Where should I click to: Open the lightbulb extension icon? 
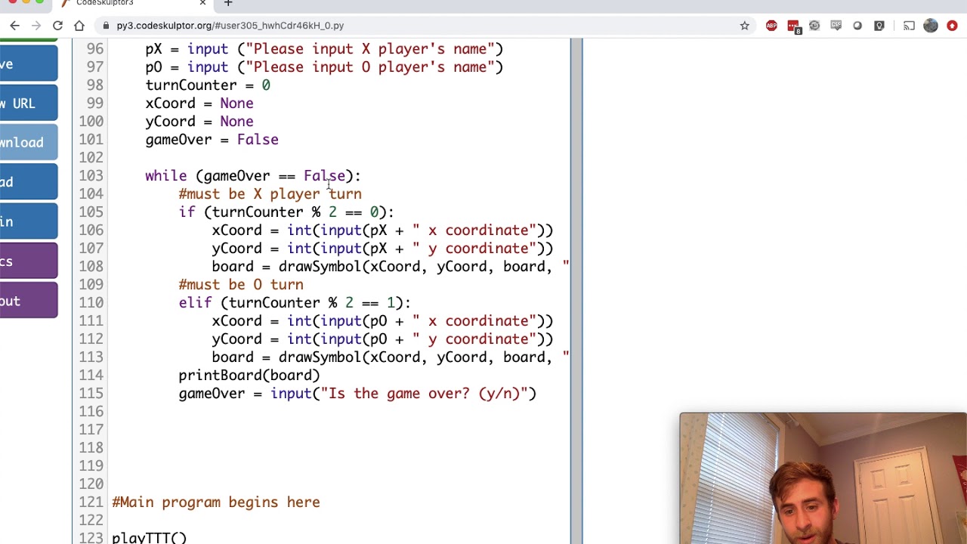[879, 26]
